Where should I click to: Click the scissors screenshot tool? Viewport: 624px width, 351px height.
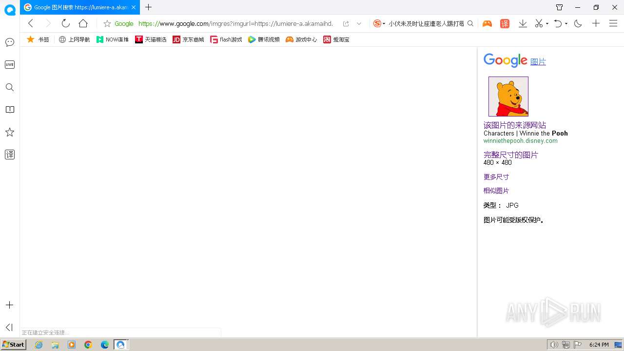[539, 23]
